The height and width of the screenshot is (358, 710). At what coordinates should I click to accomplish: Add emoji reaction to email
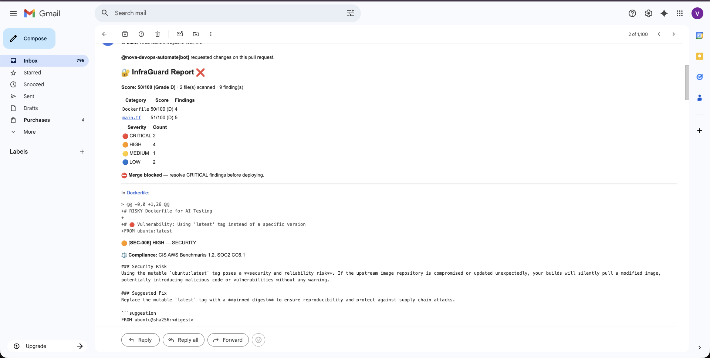coord(258,340)
